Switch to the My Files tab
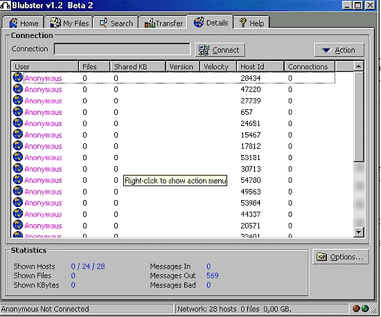The width and height of the screenshot is (381, 317). [x=69, y=23]
